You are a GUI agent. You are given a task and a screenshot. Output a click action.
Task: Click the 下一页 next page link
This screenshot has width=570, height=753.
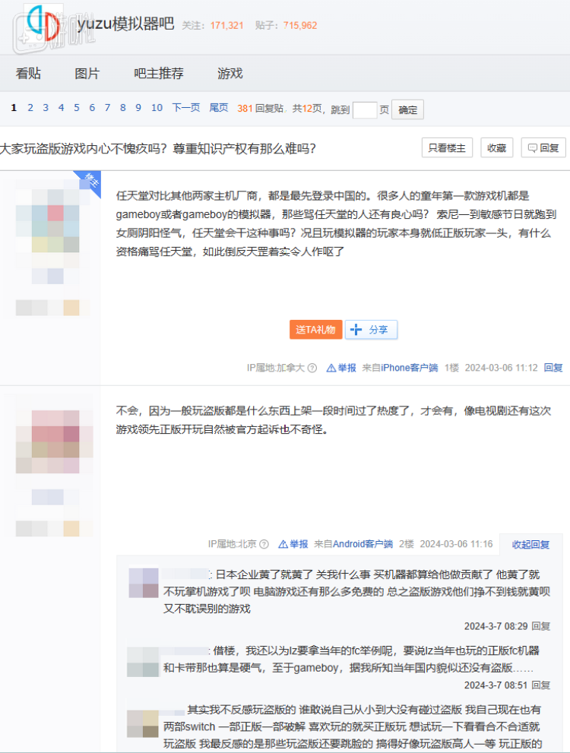[186, 108]
